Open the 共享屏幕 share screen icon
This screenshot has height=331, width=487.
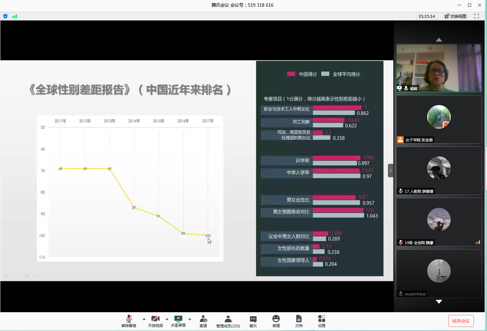click(x=178, y=319)
